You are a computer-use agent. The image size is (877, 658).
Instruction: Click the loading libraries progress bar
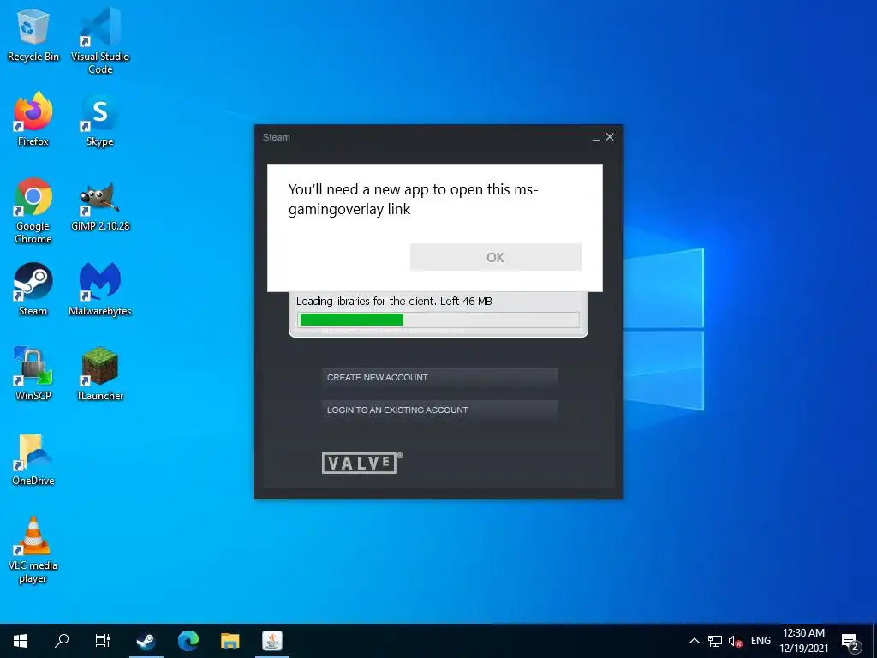click(x=438, y=320)
